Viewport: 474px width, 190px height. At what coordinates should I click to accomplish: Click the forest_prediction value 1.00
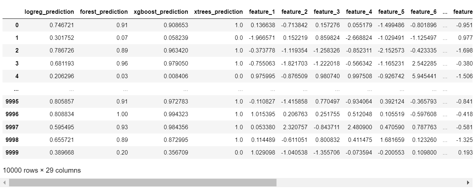click(122, 114)
